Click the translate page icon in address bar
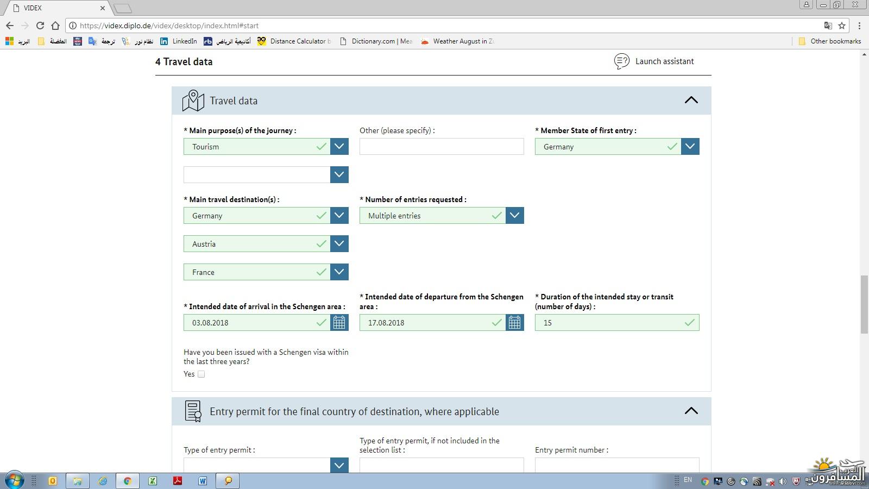This screenshot has width=869, height=489. 828,26
